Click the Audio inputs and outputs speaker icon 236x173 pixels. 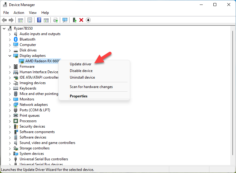click(x=16, y=34)
